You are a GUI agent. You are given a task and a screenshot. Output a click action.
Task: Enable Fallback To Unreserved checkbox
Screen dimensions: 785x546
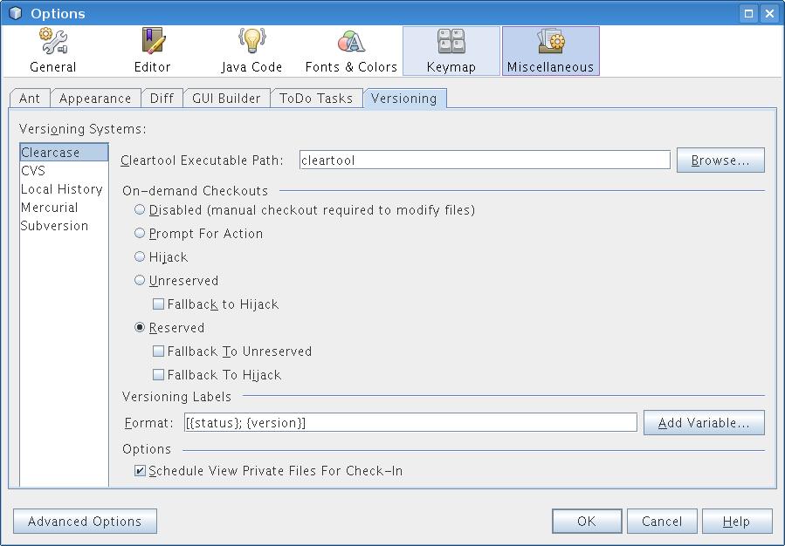click(158, 351)
